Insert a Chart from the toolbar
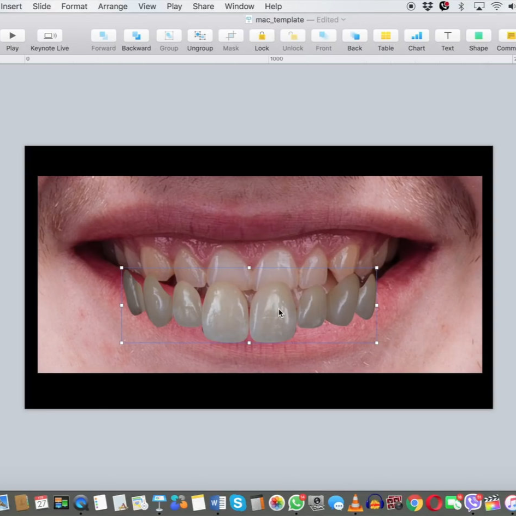 click(x=416, y=36)
